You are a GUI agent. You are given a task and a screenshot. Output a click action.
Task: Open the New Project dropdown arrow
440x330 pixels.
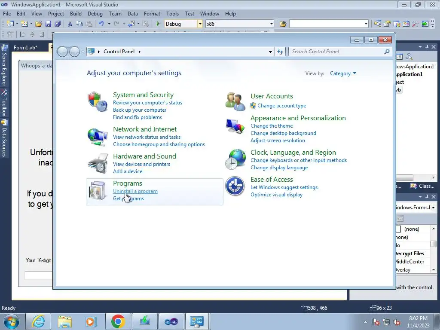(17, 24)
